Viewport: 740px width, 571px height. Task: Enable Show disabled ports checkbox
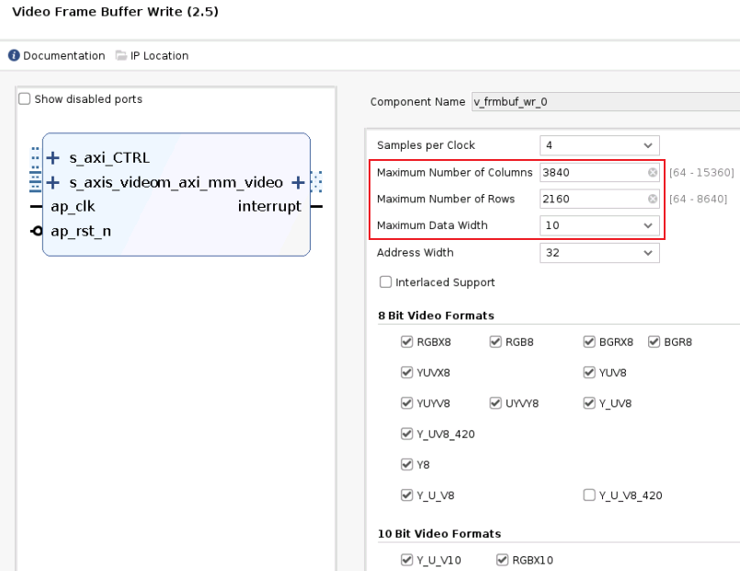tap(25, 99)
